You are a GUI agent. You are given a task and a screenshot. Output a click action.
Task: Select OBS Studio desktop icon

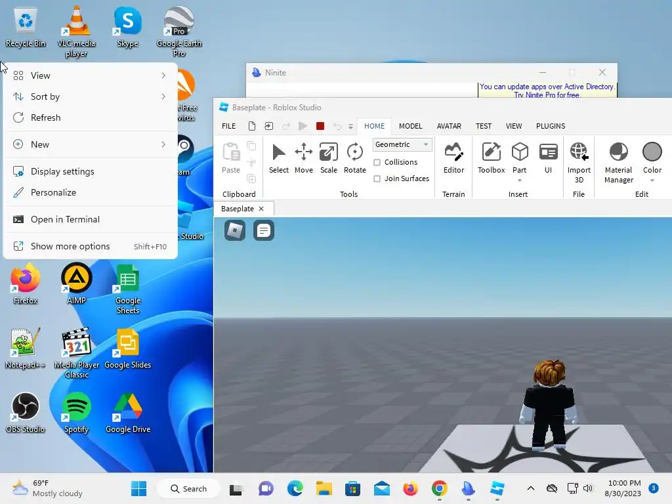pyautogui.click(x=26, y=413)
